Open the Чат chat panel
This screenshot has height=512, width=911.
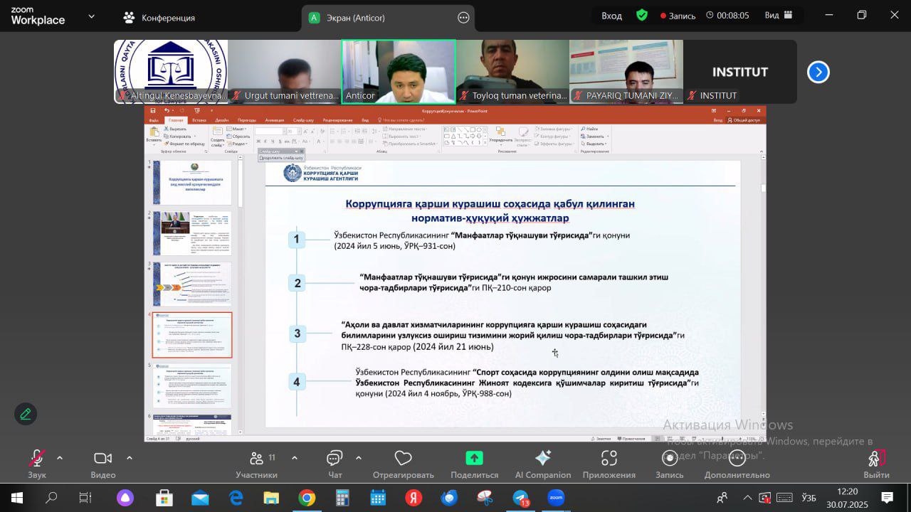[x=335, y=459]
